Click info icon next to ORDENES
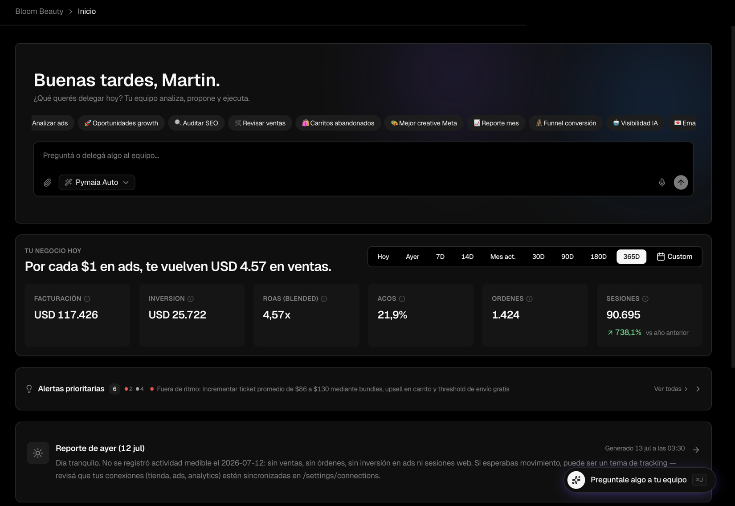This screenshot has height=506, width=735. click(x=529, y=299)
